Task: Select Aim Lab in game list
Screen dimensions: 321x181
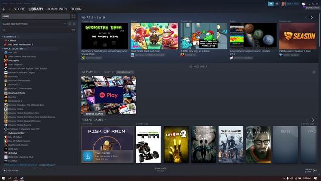Action: [12, 52]
